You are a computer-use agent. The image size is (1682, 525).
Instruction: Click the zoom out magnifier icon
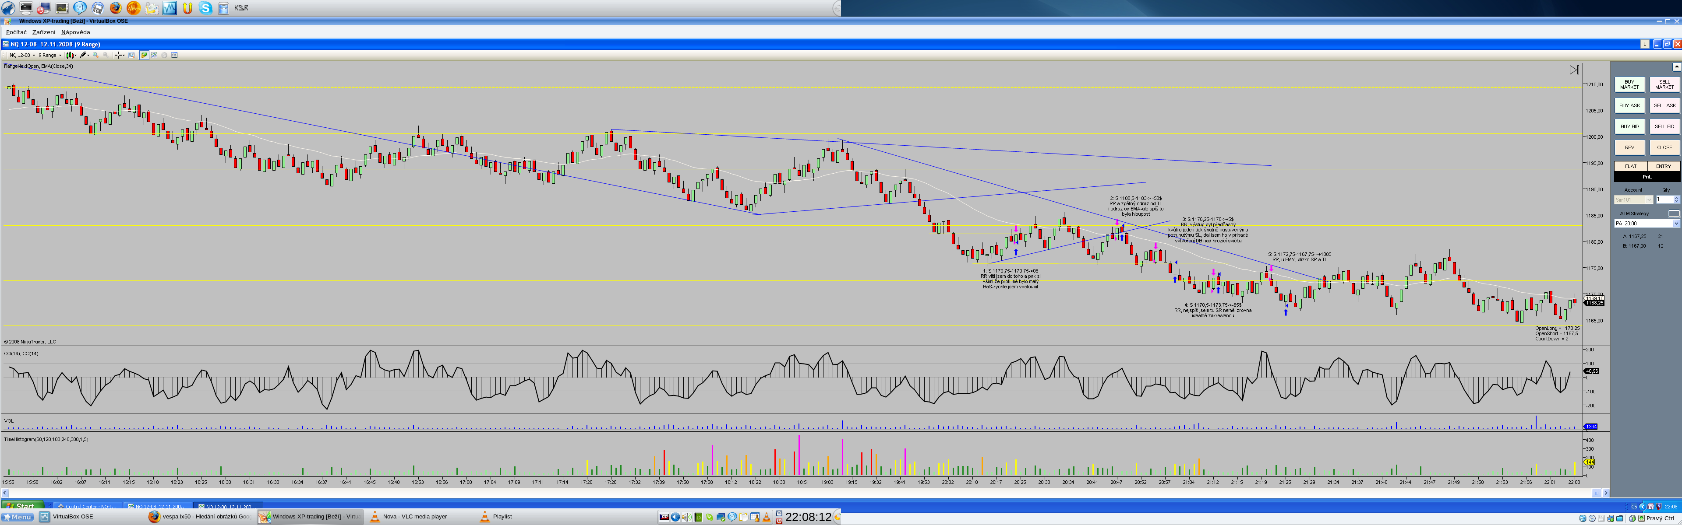106,56
